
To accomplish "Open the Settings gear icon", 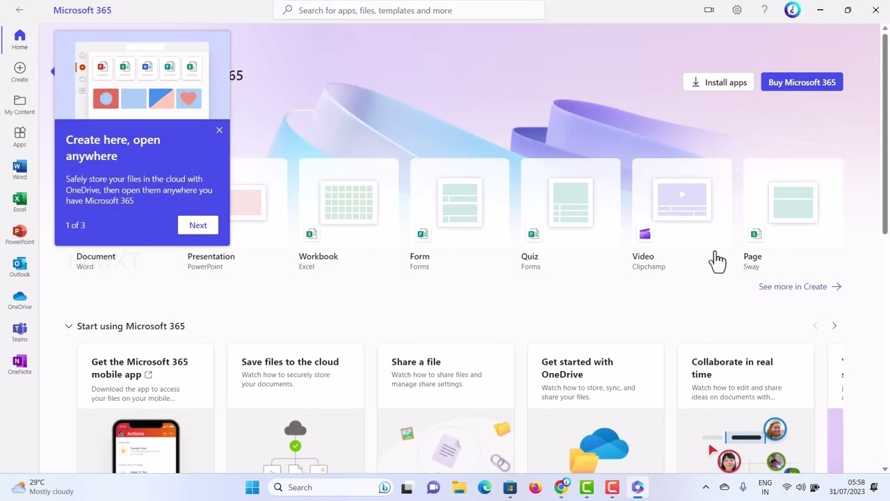I will coord(737,10).
